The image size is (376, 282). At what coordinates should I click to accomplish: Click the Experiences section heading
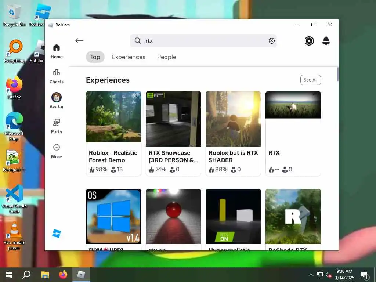[x=108, y=80]
